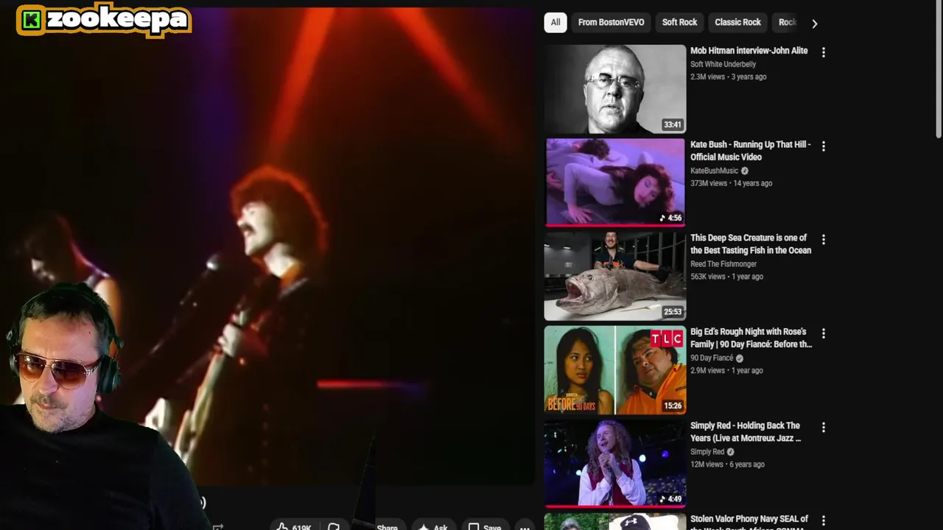Select the From BostonVEVO chip
Viewport: 943px width, 530px height.
click(x=611, y=22)
